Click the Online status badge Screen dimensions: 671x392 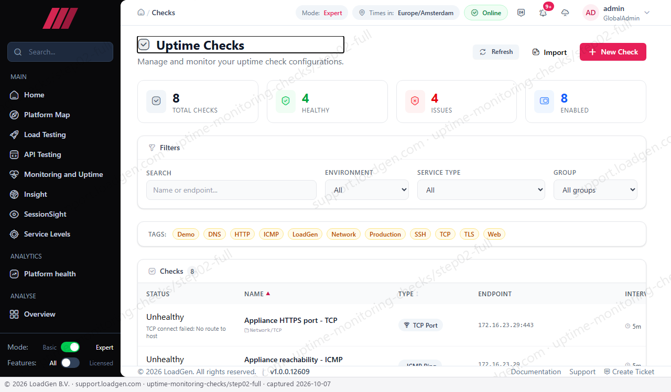point(486,13)
